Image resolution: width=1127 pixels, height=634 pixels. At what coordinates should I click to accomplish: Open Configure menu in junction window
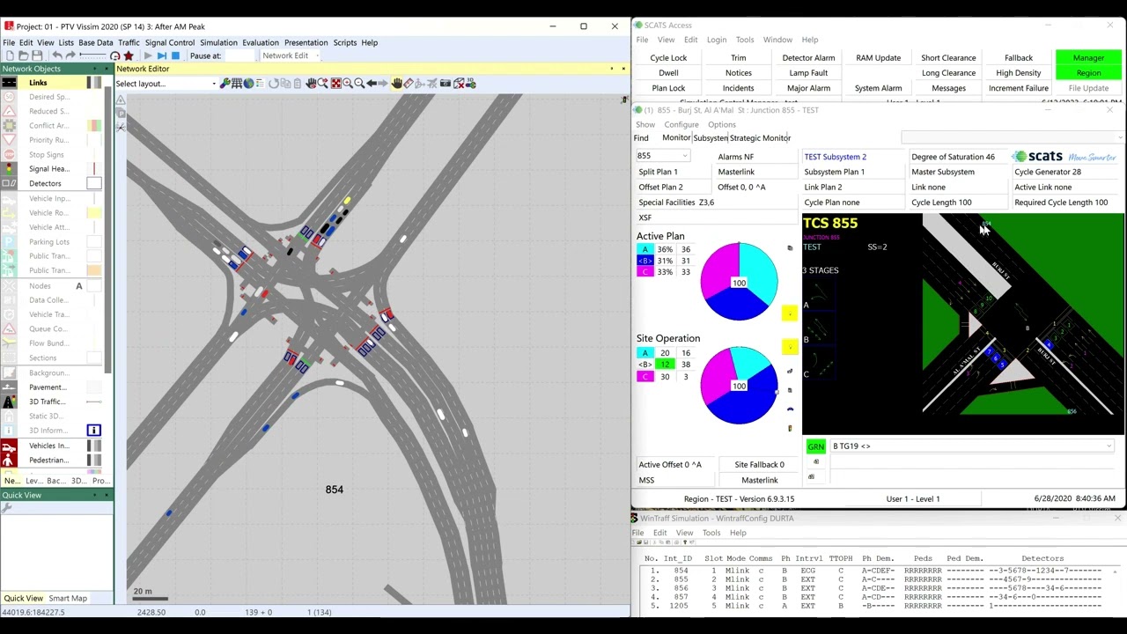pos(681,124)
